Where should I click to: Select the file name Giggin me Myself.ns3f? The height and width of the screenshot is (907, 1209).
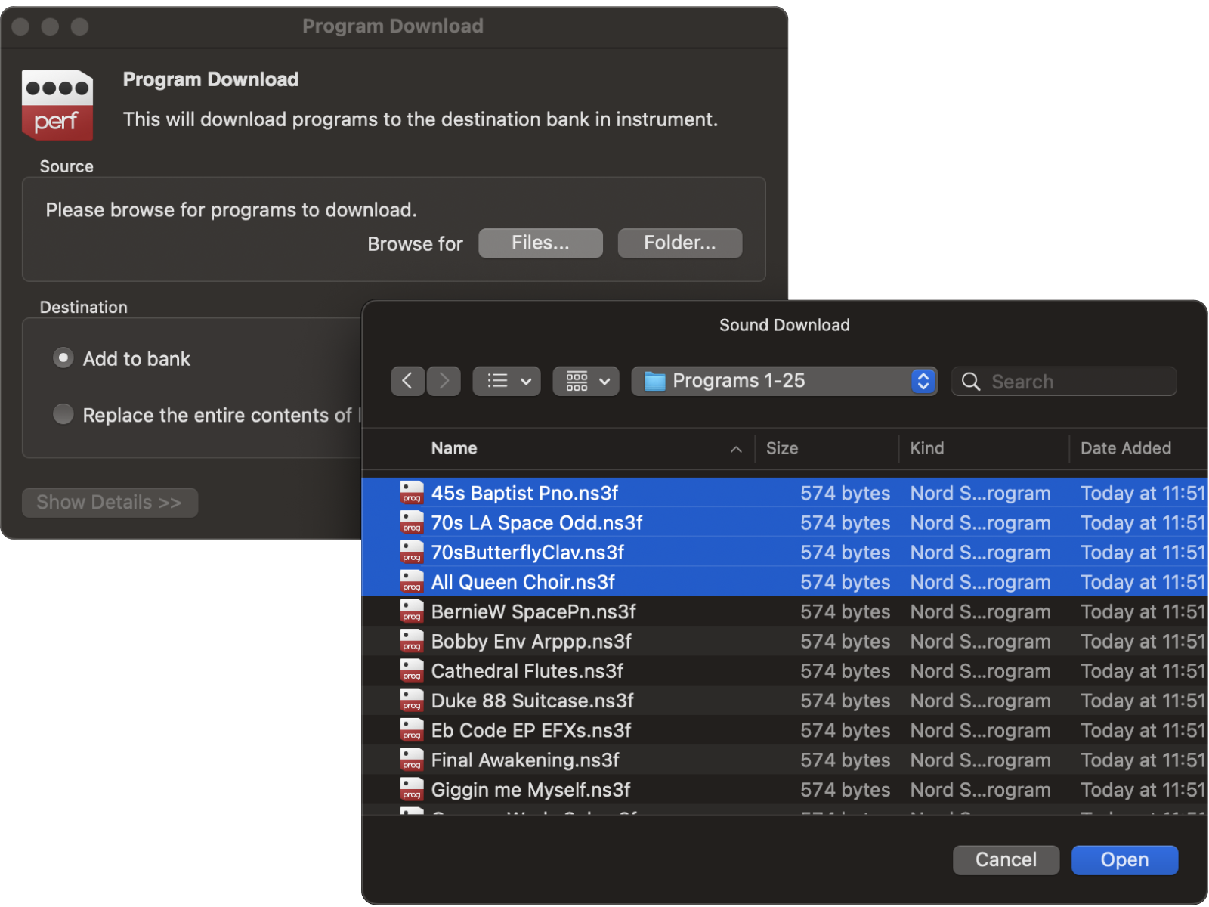(x=530, y=789)
